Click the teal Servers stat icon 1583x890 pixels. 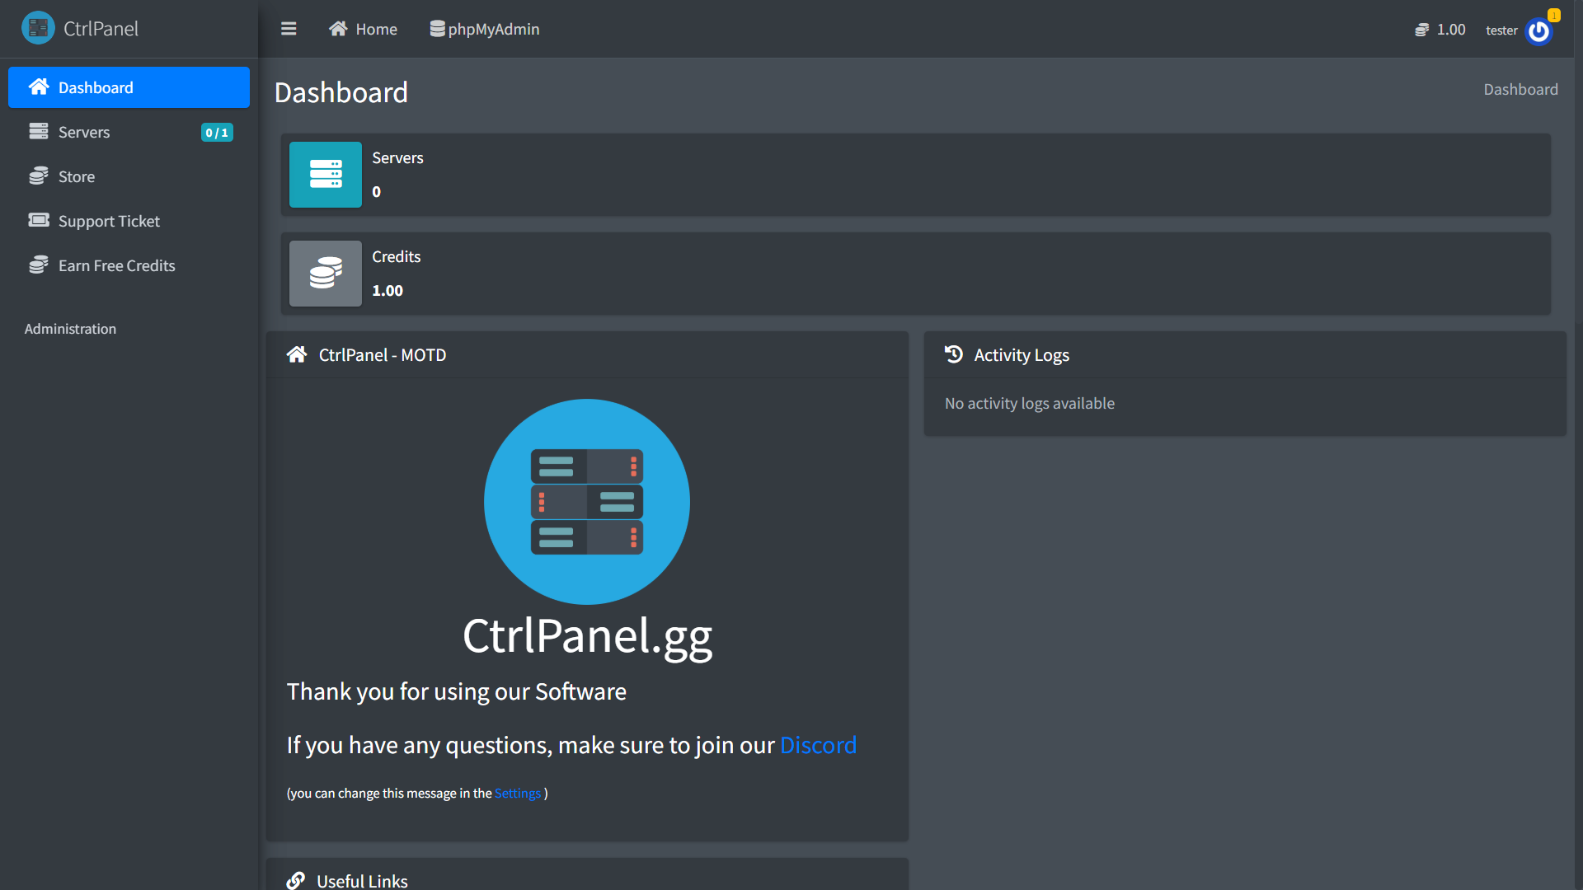(325, 175)
